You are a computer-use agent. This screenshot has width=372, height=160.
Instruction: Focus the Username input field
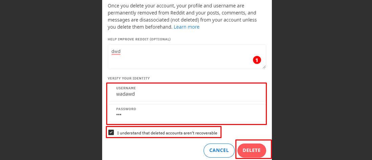tap(187, 92)
